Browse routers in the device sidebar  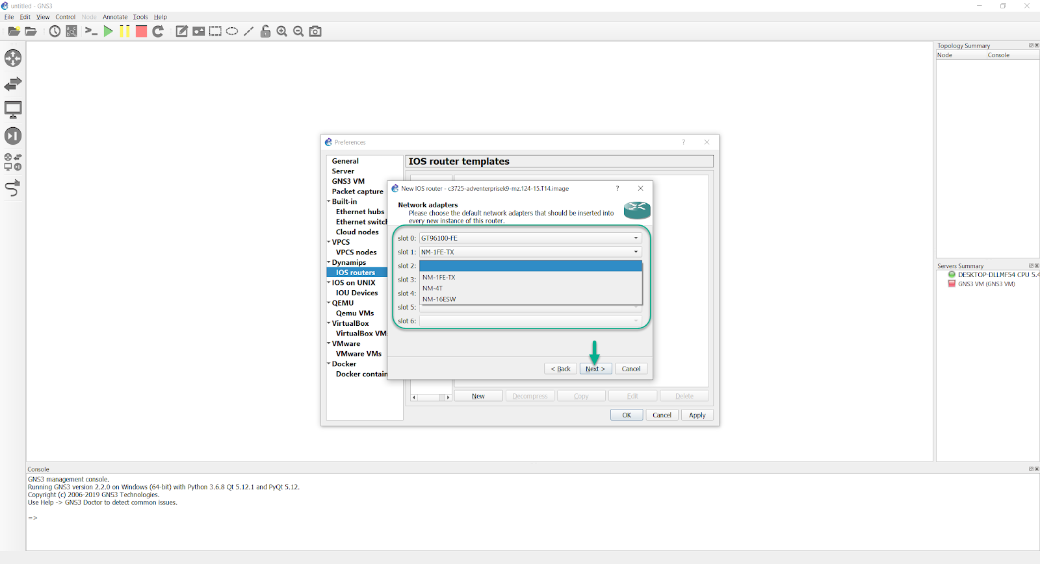[x=13, y=58]
